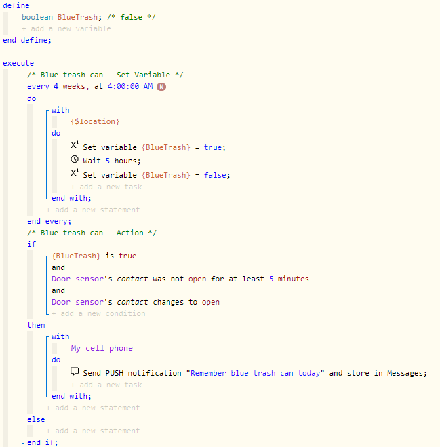Image resolution: width=440 pixels, height=447 pixels.
Task: Click 'end if;' line
Action: pyautogui.click(x=43, y=442)
